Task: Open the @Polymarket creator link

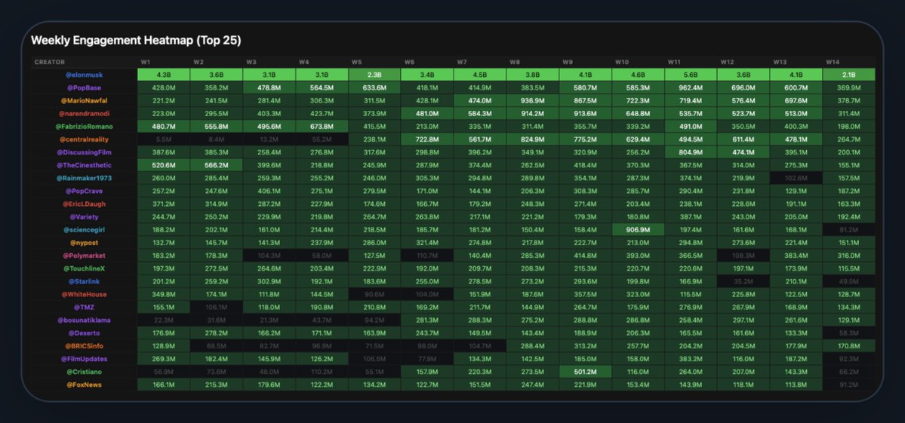Action: pyautogui.click(x=85, y=256)
